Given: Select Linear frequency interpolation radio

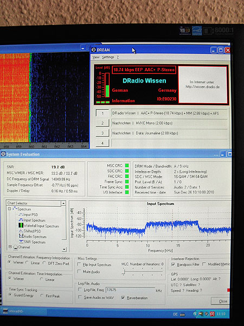Looking at the screenshot, I should point(27,262).
